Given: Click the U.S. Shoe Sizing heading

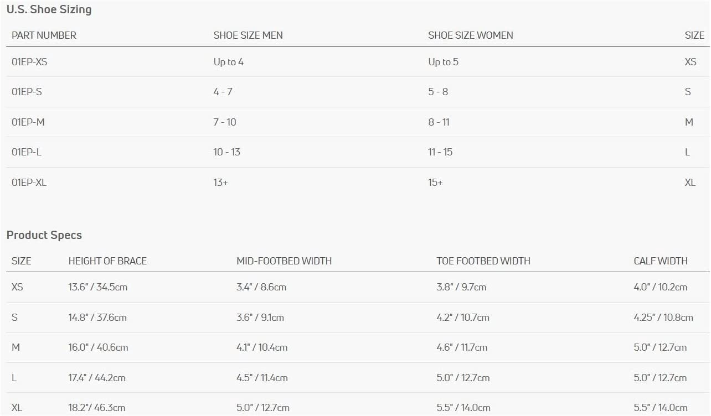Looking at the screenshot, I should (x=49, y=9).
